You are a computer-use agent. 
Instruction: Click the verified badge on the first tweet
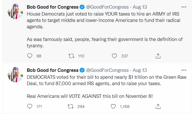82,7
